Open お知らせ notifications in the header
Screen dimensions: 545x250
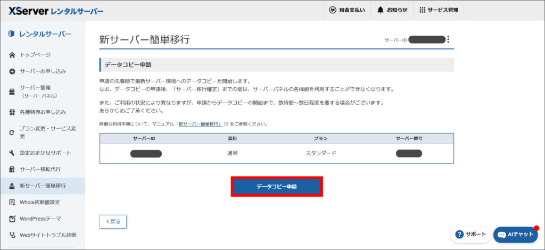click(x=392, y=10)
